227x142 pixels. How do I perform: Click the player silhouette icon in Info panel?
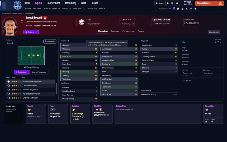point(218,41)
